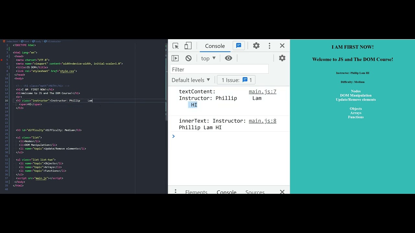Place cursor on line 16 h3 instructor
Screen dimensions: 415x233
click(x=54, y=101)
